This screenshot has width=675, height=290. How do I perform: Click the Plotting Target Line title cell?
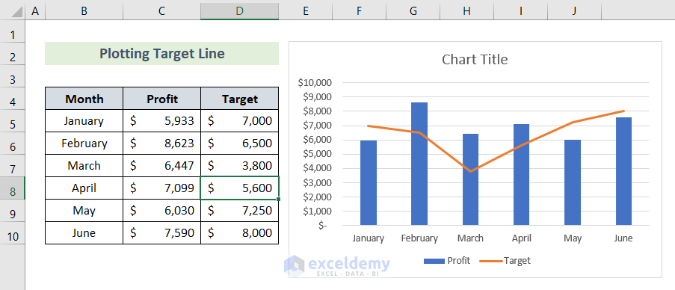162,53
